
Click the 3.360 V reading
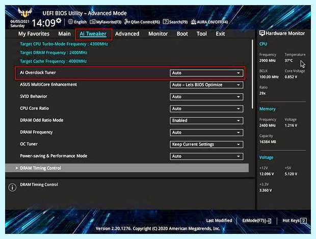pyautogui.click(x=266, y=190)
